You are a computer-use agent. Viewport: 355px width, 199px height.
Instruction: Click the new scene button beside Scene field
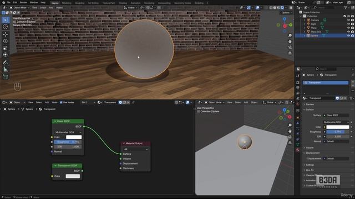(x=318, y=2)
